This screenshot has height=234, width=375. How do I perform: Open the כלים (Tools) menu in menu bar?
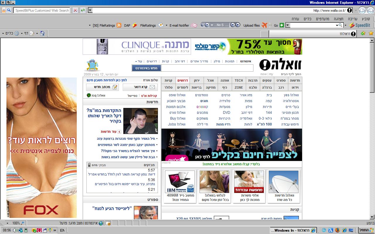(x=307, y=19)
